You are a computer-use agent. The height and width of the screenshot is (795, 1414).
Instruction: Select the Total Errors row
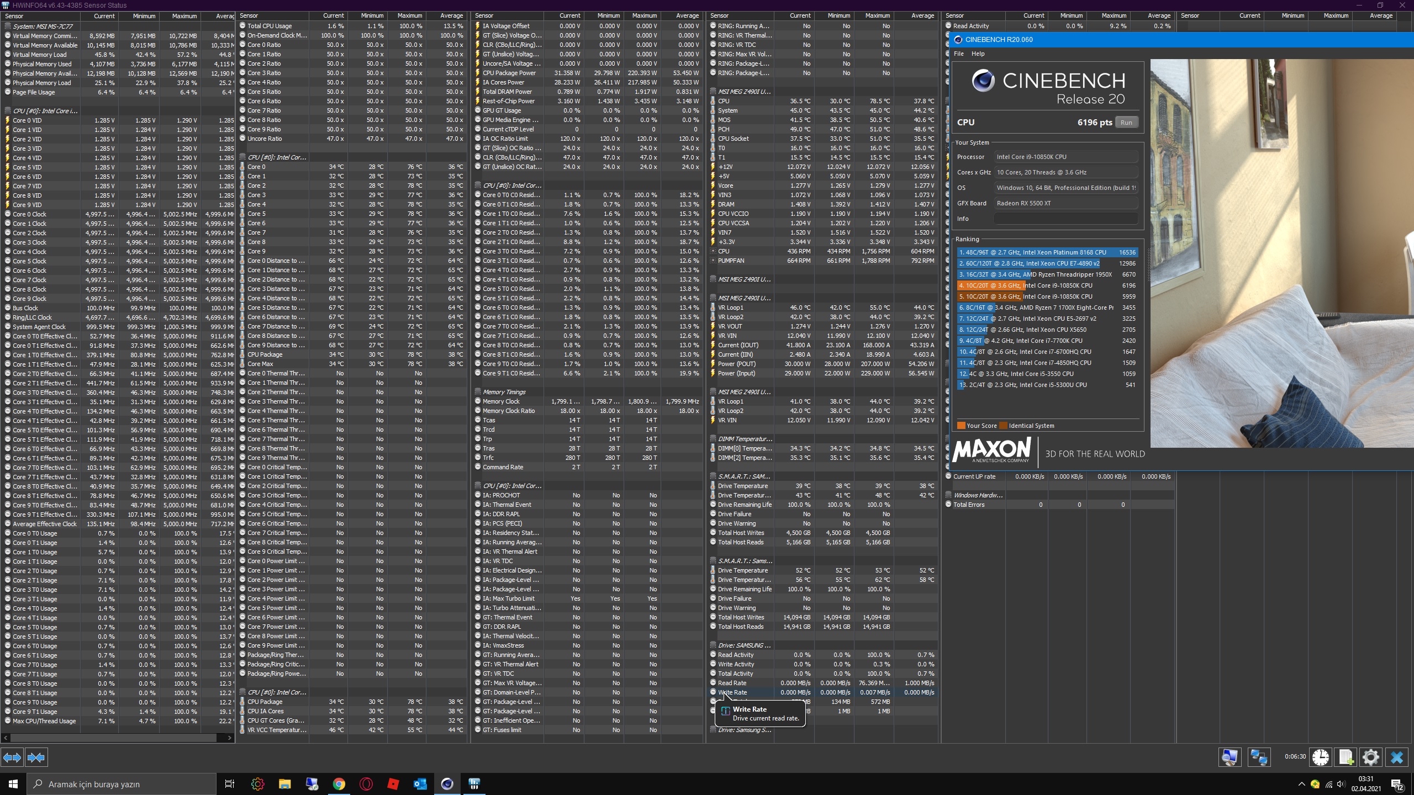1059,505
